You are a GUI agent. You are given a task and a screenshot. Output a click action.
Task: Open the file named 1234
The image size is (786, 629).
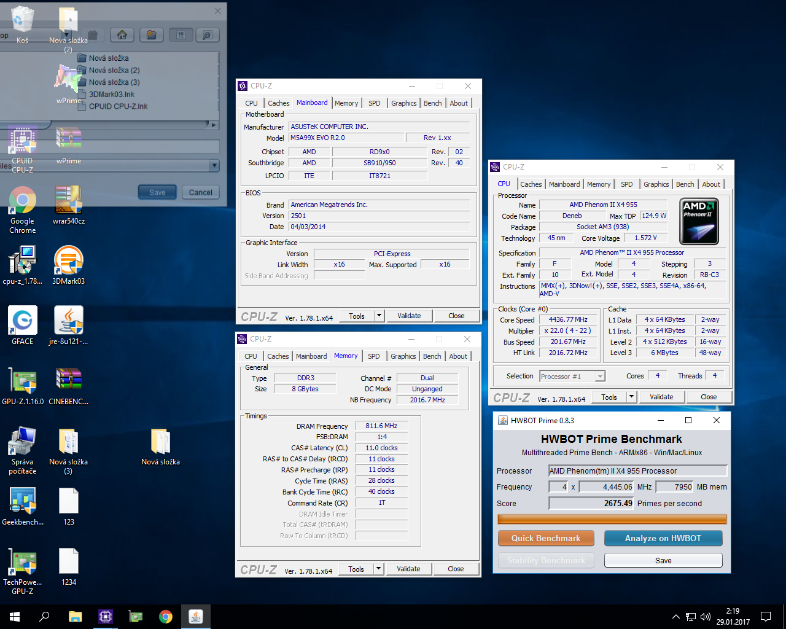pyautogui.click(x=68, y=566)
